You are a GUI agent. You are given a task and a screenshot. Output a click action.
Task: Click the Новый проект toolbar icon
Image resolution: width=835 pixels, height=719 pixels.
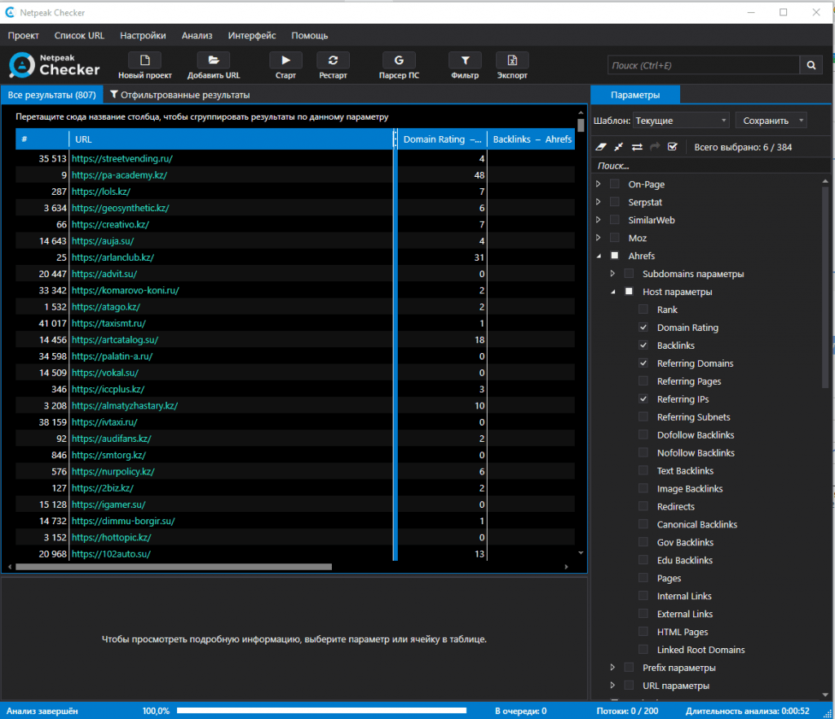[145, 60]
